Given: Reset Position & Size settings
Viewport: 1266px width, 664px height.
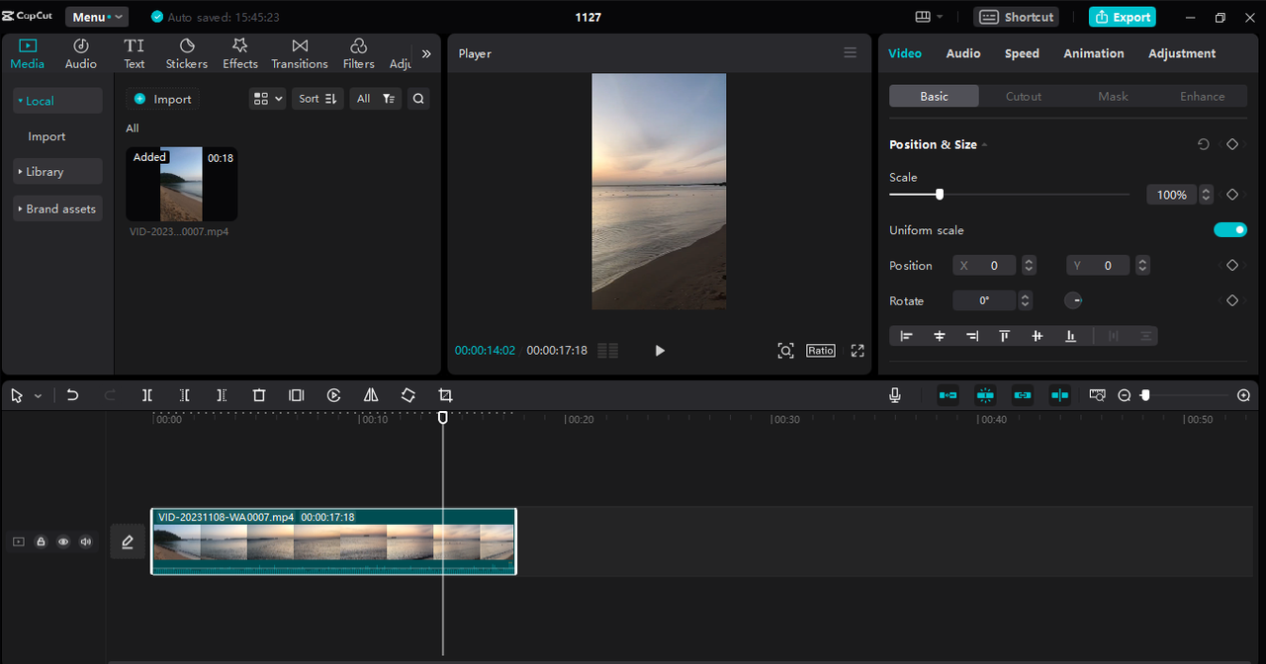Looking at the screenshot, I should [1204, 144].
